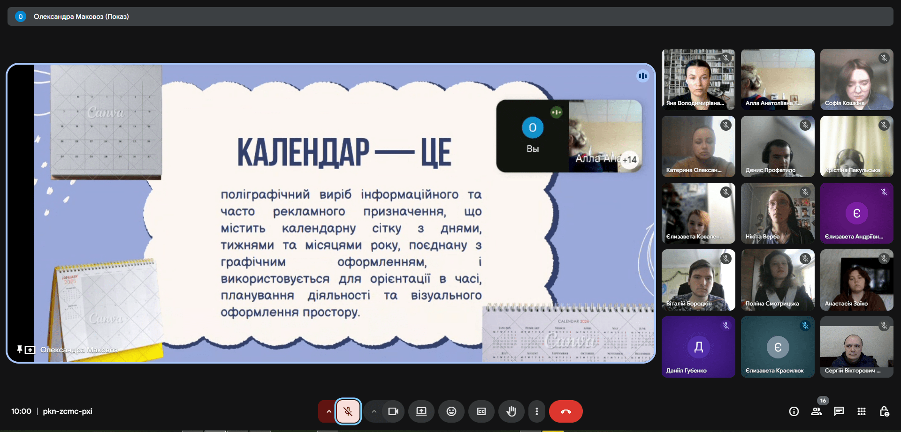Raise your hand
The height and width of the screenshot is (432, 901).
(511, 411)
